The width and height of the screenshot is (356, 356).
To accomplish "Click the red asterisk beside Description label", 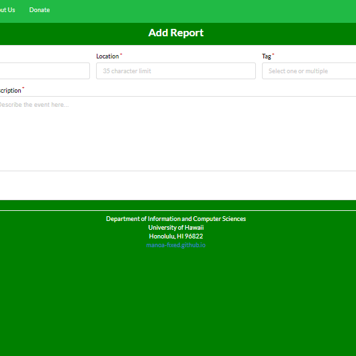I will click(x=23, y=88).
